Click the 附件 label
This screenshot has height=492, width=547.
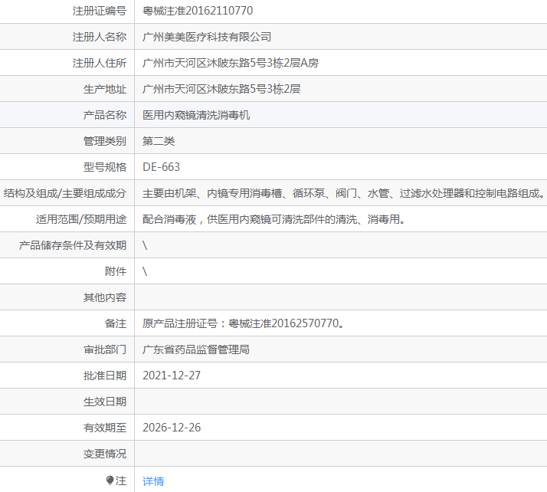click(116, 271)
